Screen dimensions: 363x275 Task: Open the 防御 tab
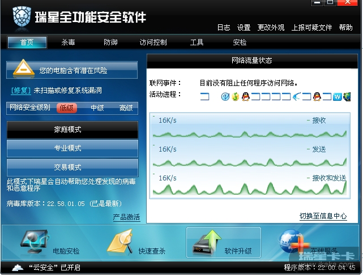coord(110,42)
